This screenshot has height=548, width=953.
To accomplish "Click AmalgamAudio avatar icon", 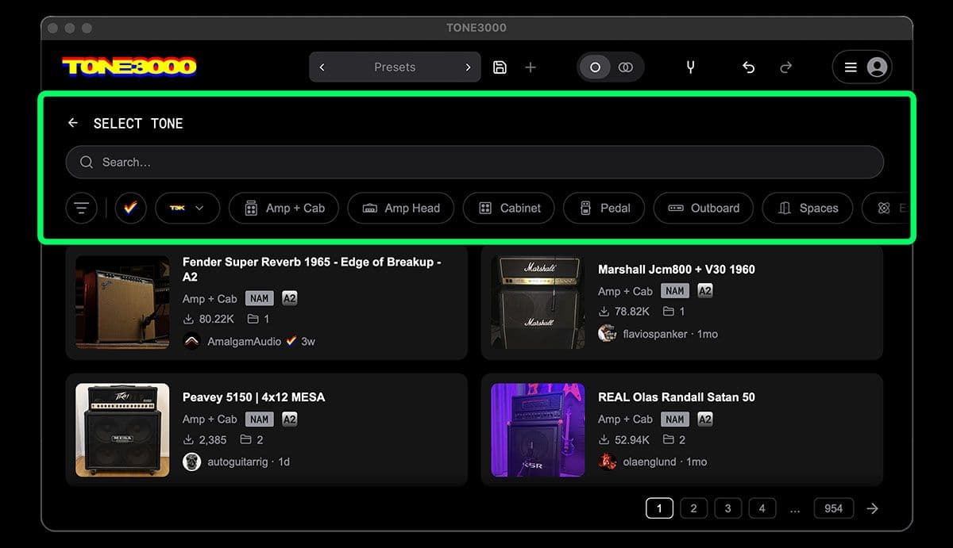I will (x=191, y=341).
